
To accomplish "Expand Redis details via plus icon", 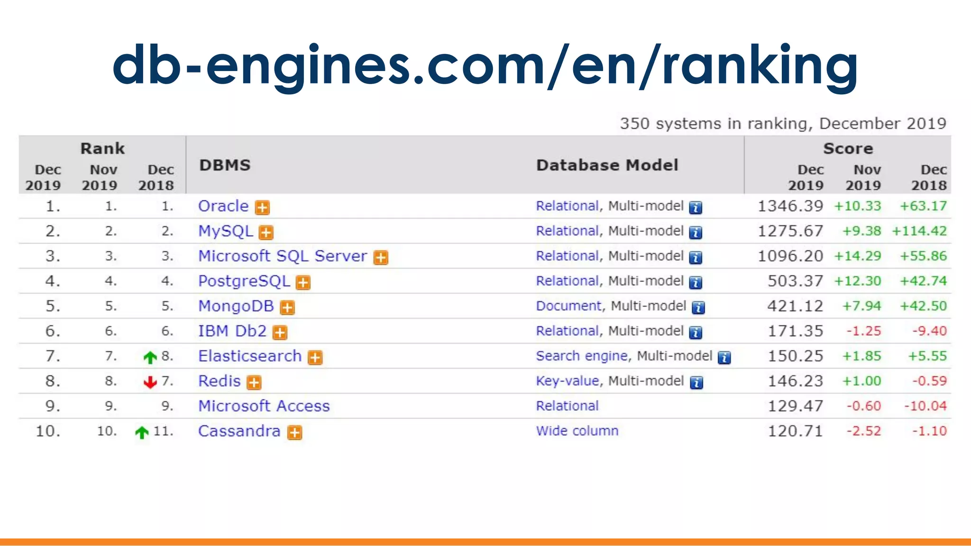I will pos(254,382).
